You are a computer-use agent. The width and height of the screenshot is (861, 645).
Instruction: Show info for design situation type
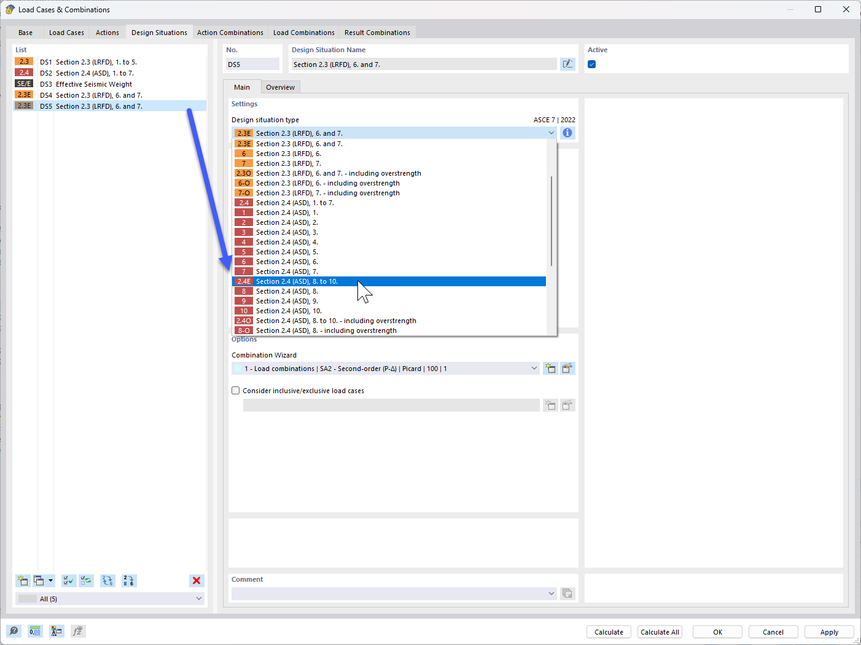[567, 133]
